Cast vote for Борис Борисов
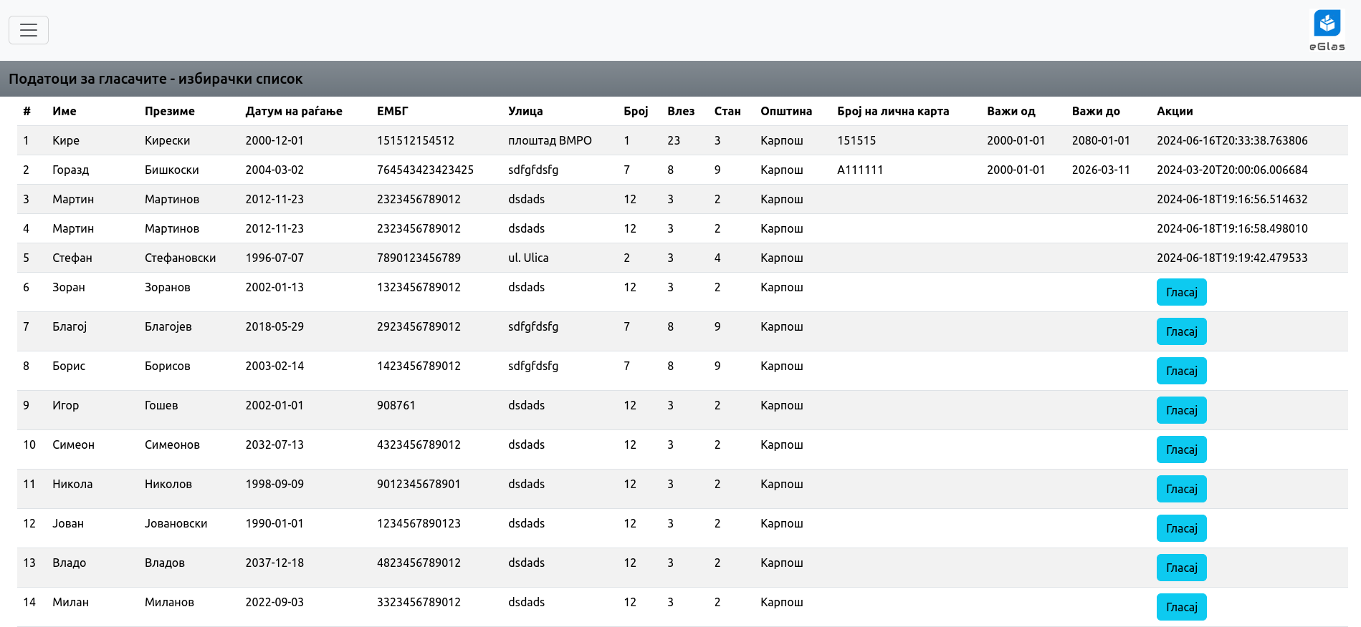Viewport: 1361px width, 627px height. 1181,371
